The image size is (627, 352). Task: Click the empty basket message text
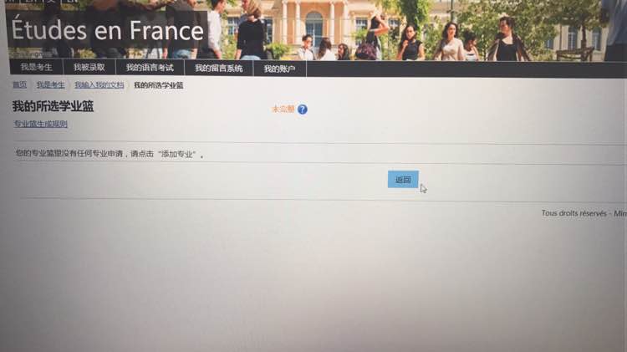click(110, 154)
